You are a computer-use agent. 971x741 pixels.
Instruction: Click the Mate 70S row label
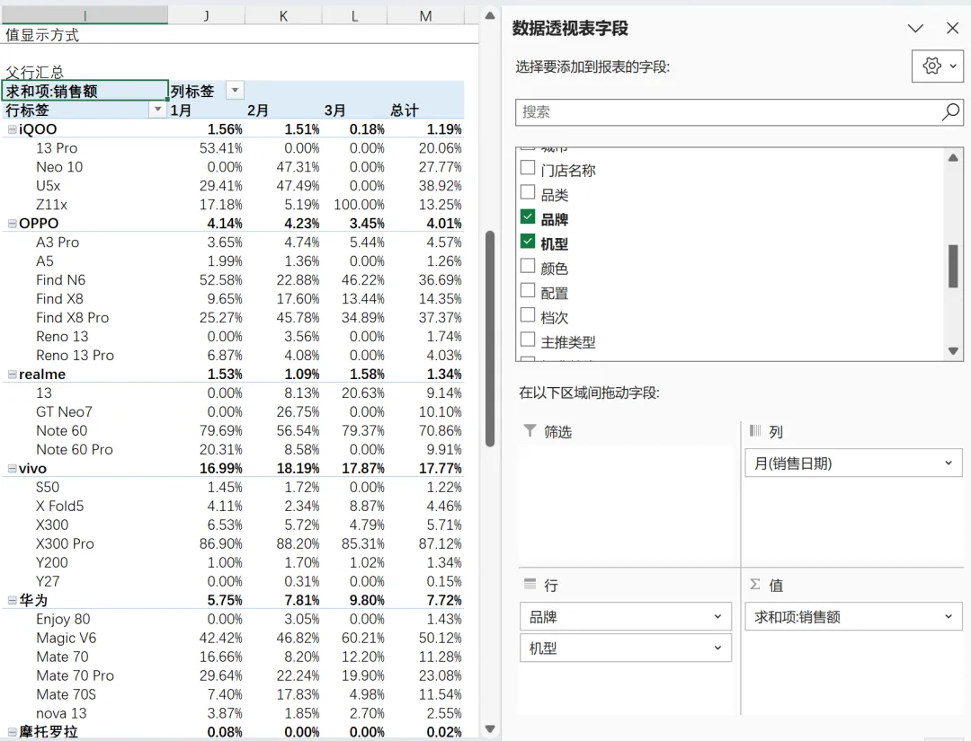coord(66,694)
